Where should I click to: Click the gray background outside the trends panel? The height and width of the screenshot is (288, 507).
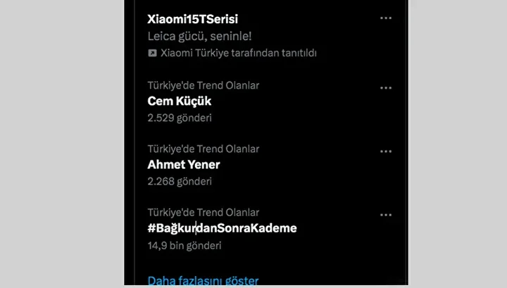[x=61, y=144]
